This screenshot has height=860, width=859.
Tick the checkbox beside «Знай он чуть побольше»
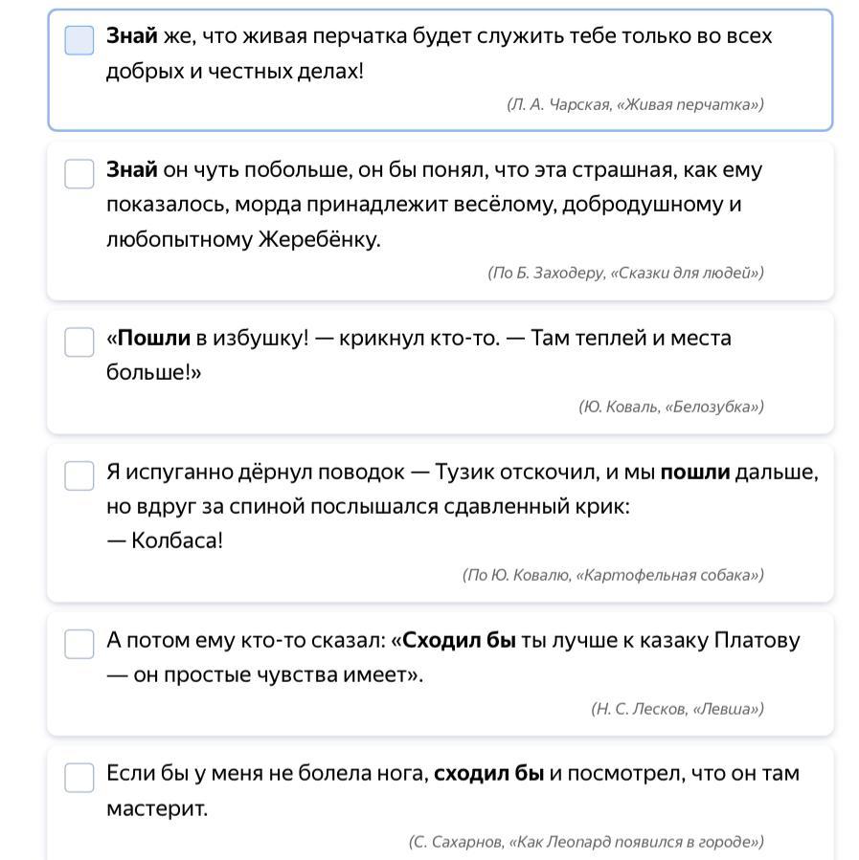coord(79,174)
